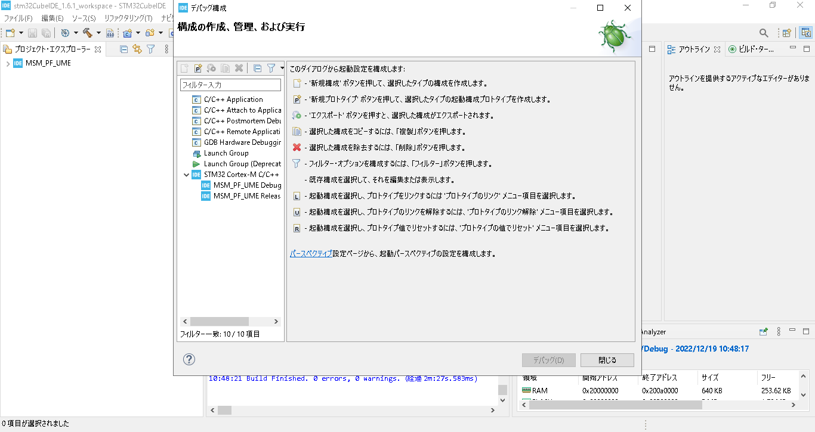
Task: Open dropdown next to New C/C++ project icon
Action: coord(138,33)
